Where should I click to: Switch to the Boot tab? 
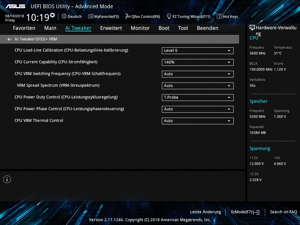pos(164,28)
